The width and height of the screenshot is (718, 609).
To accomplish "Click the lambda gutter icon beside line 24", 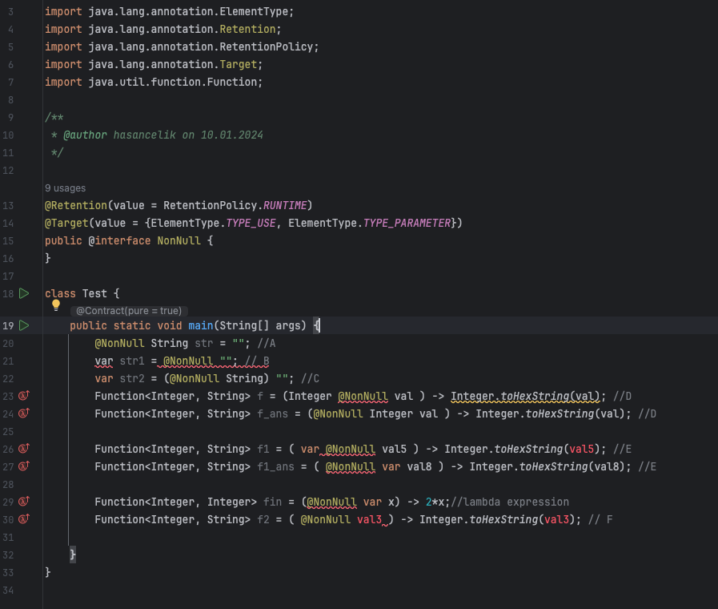I will click(x=23, y=413).
